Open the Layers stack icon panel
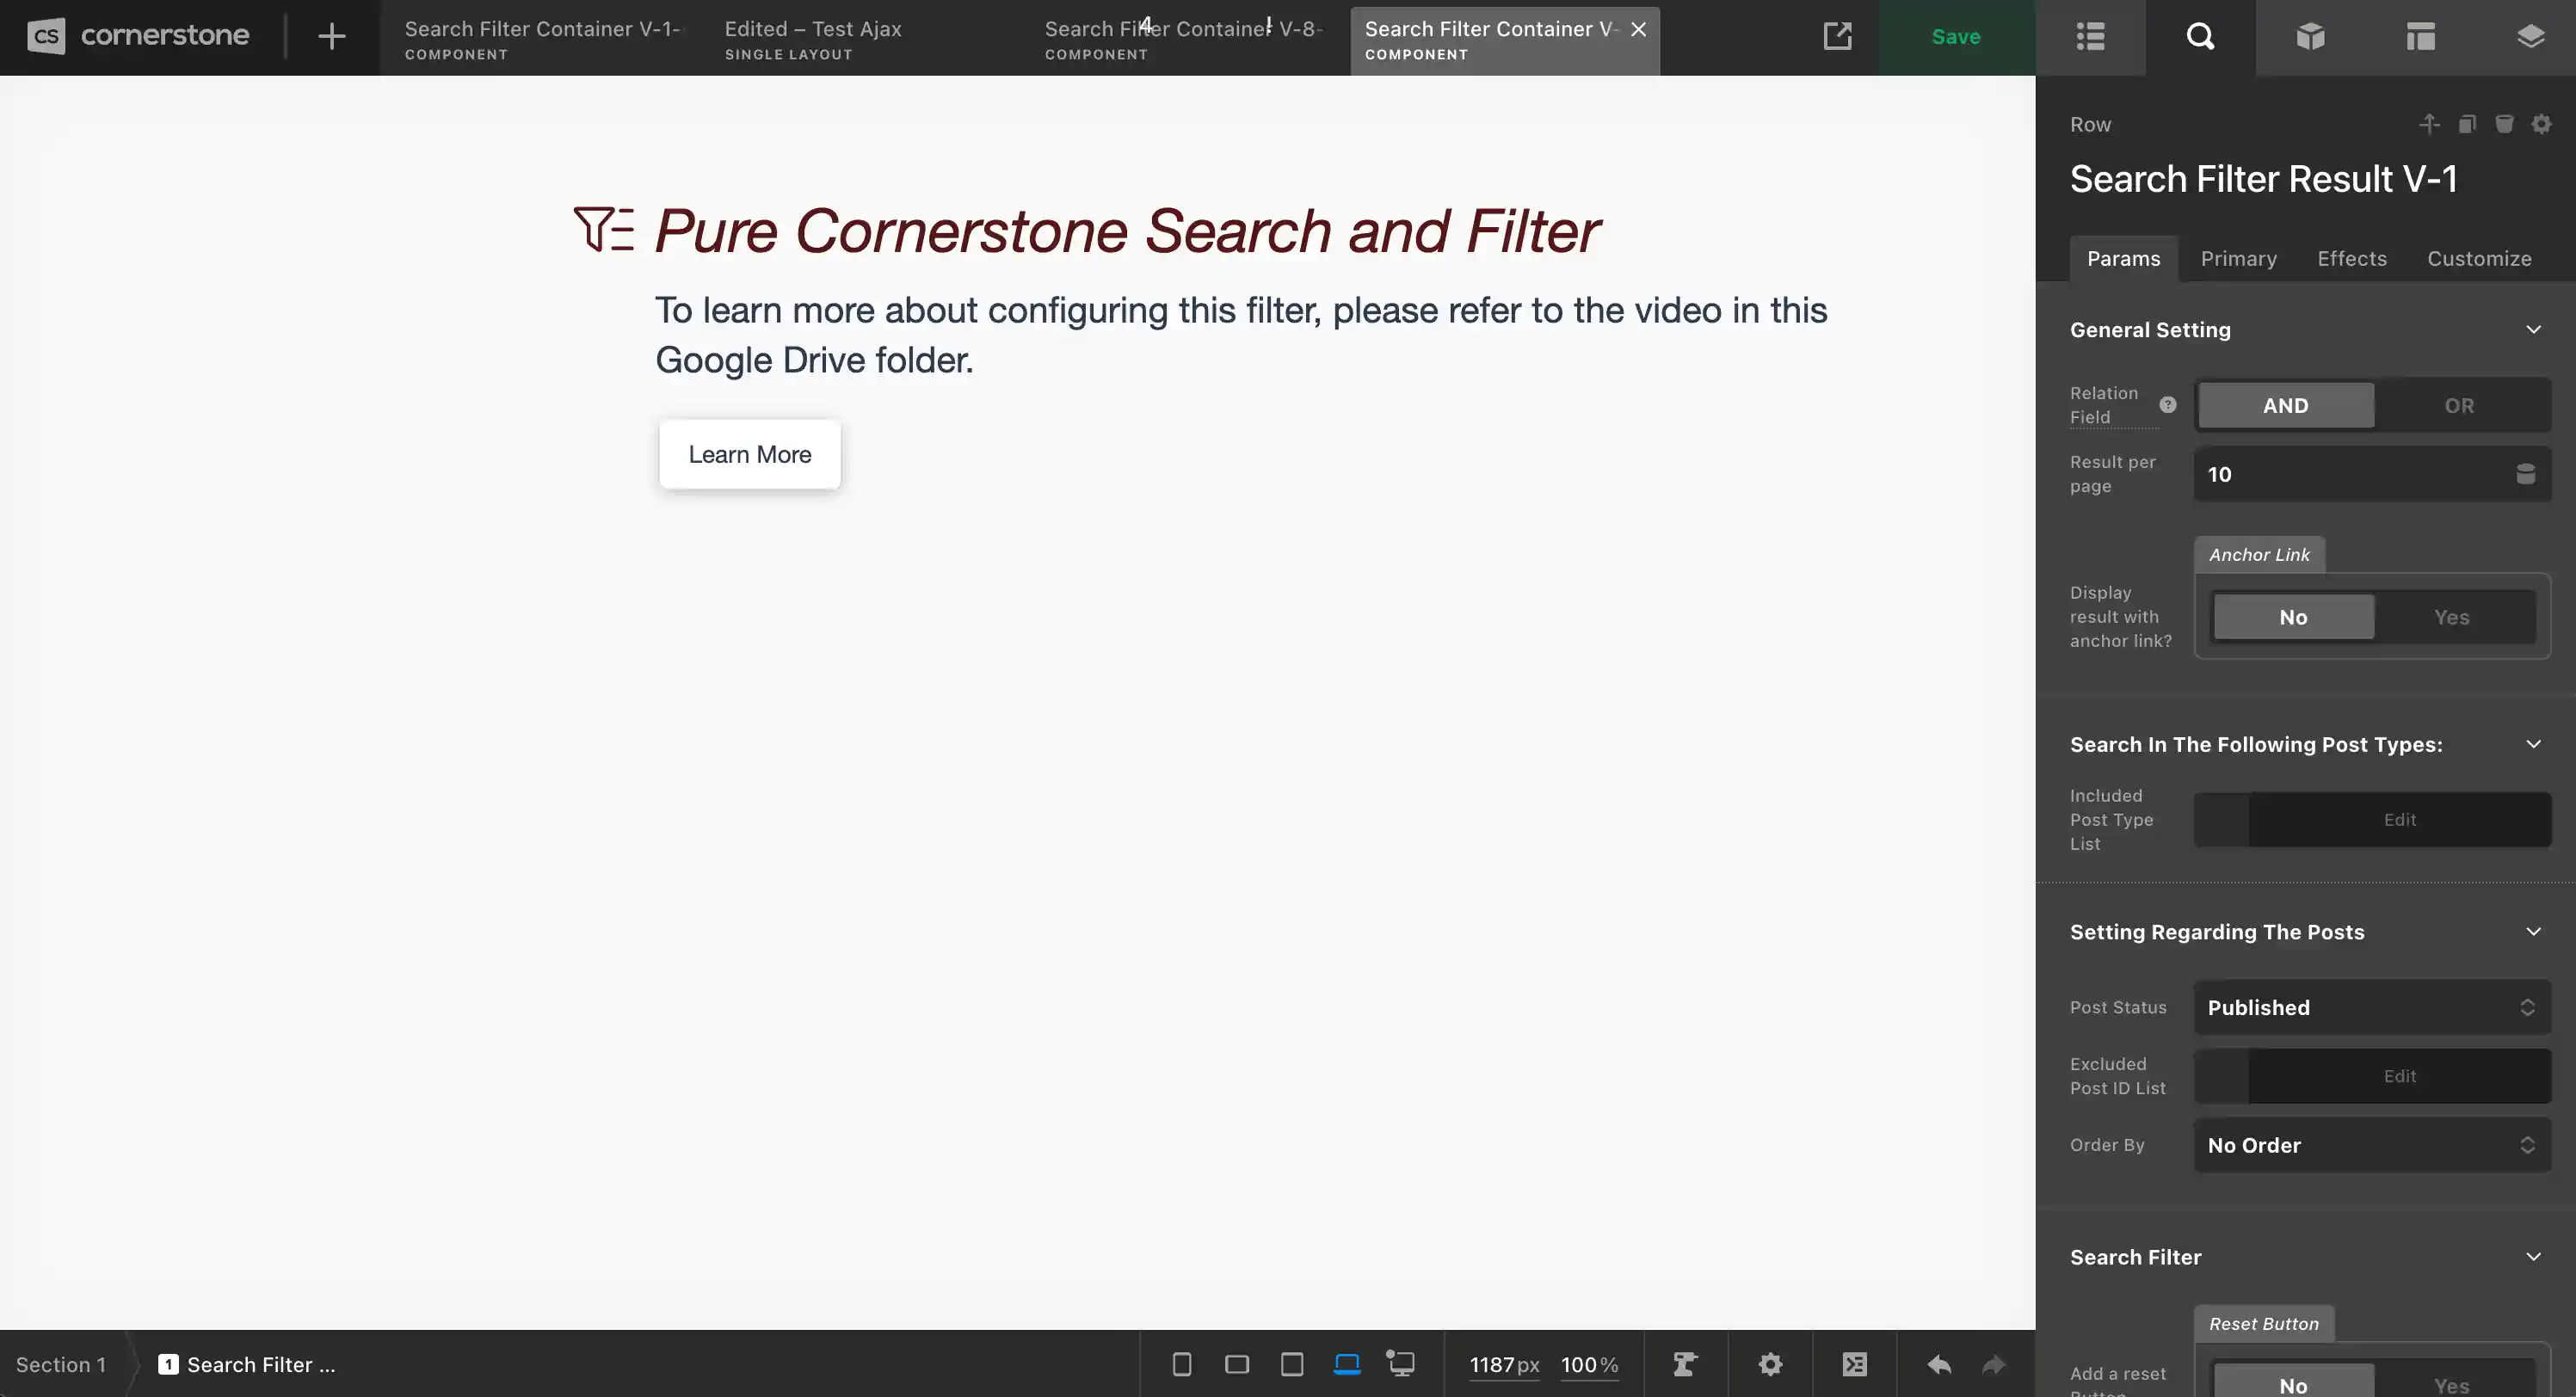This screenshot has height=1397, width=2576. 2530,37
